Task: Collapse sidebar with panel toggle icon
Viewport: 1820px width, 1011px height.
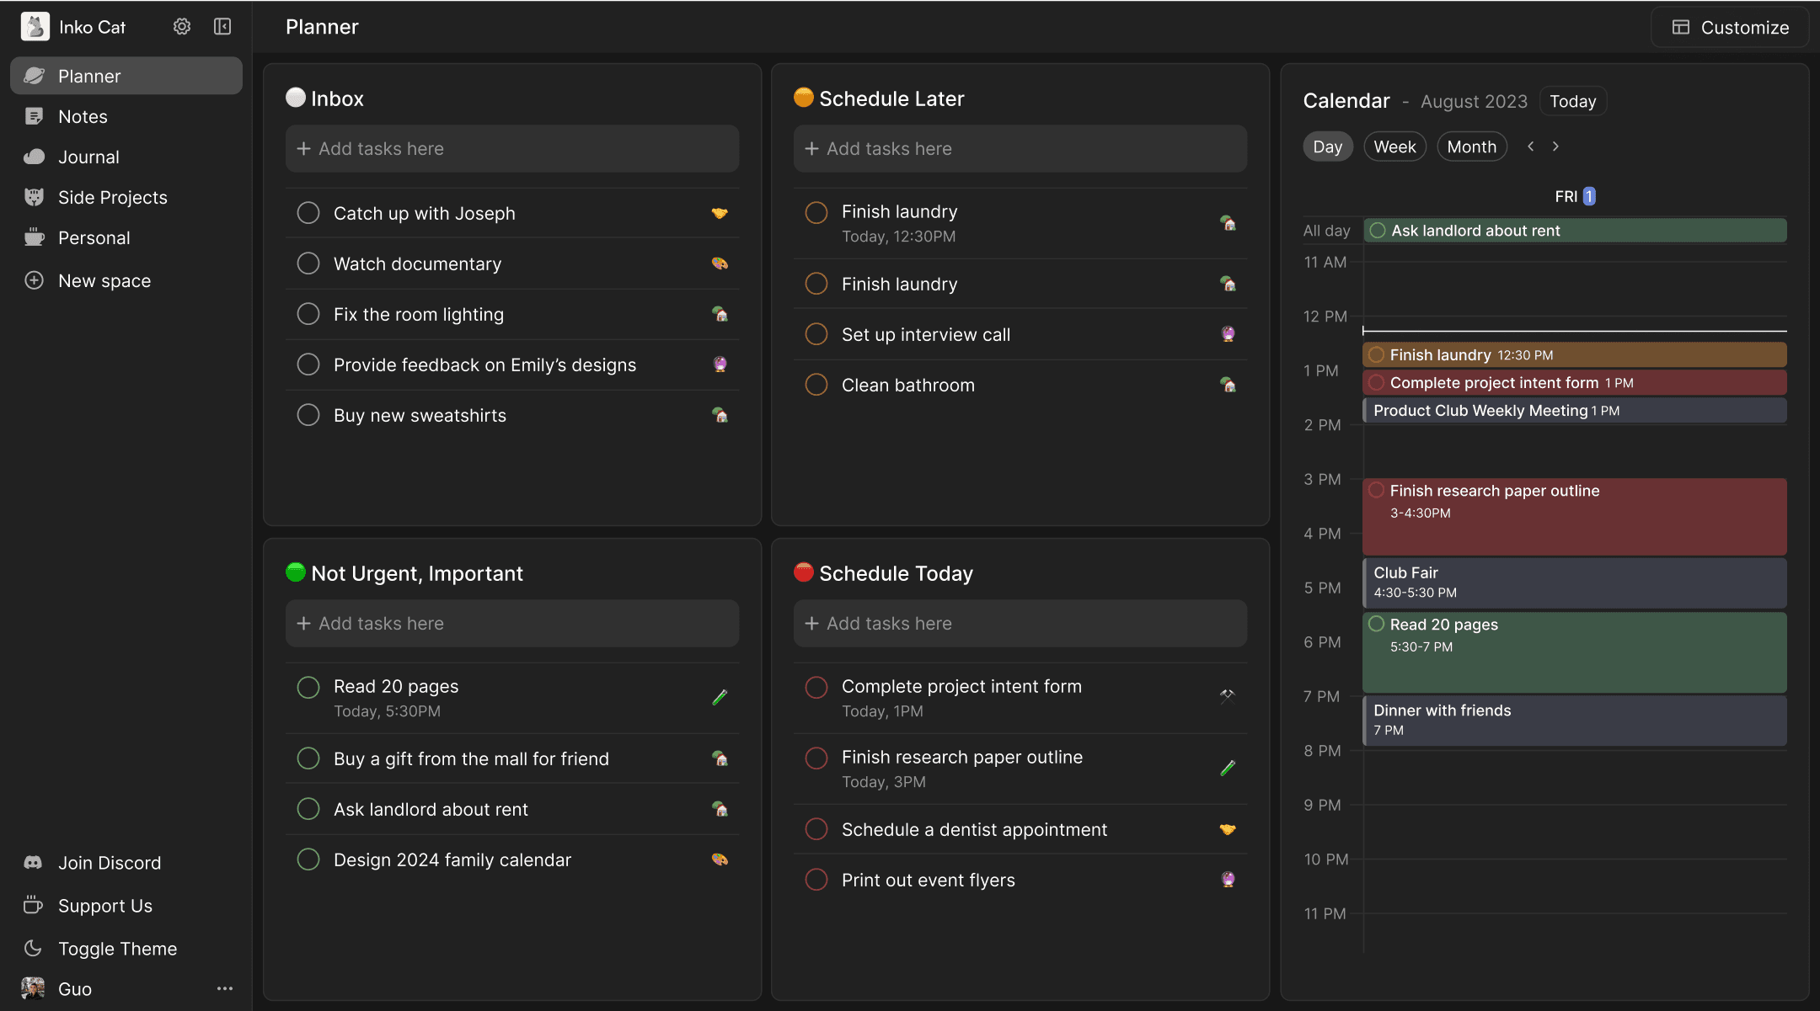Action: click(x=222, y=27)
